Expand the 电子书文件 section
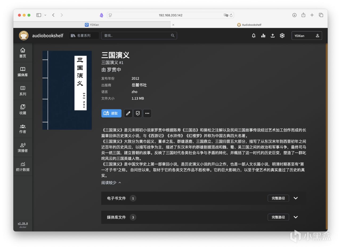 coord(295,198)
